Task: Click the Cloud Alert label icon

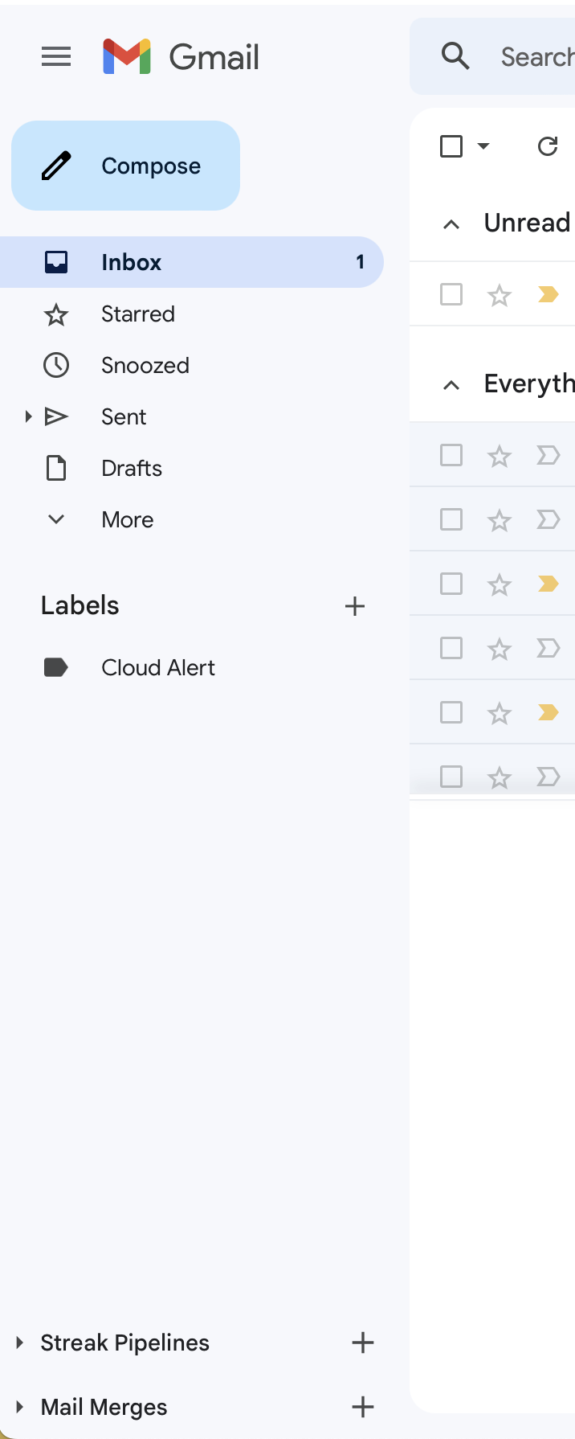Action: coord(55,667)
